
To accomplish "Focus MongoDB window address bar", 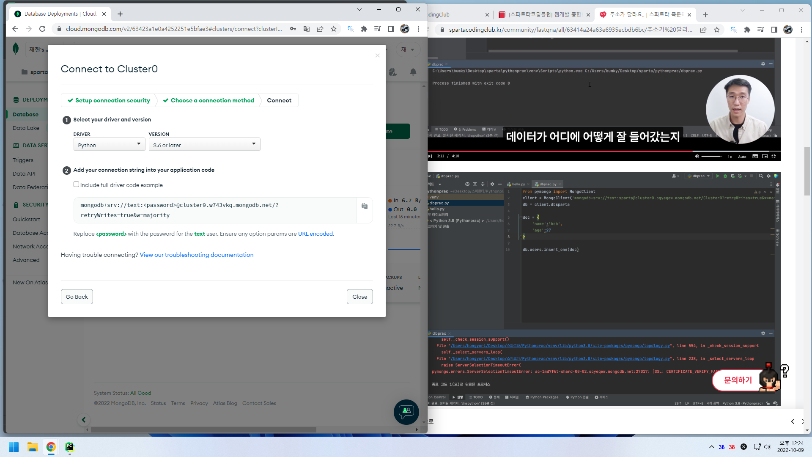I will click(174, 29).
